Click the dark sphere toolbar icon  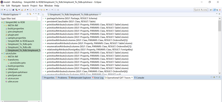(x=13, y=10)
